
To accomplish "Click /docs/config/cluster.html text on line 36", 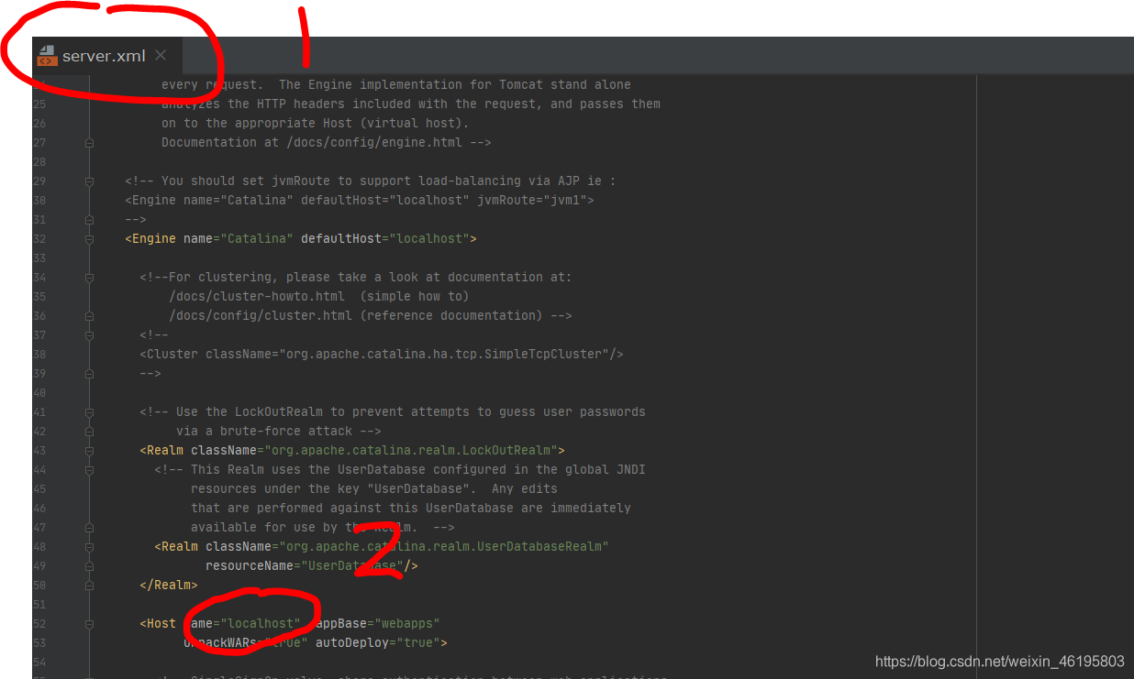I will click(261, 315).
